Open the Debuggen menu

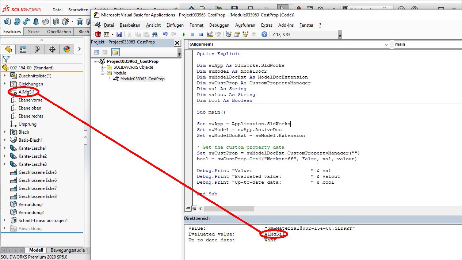point(219,25)
